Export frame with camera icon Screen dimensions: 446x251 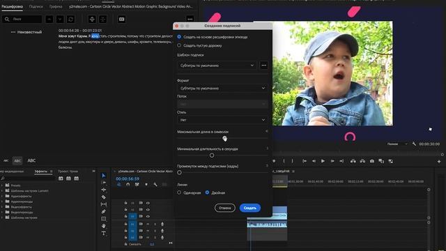click(x=371, y=161)
